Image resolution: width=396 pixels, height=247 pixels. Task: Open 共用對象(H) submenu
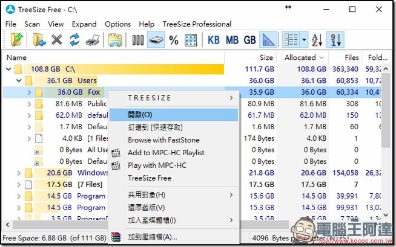tap(174, 195)
